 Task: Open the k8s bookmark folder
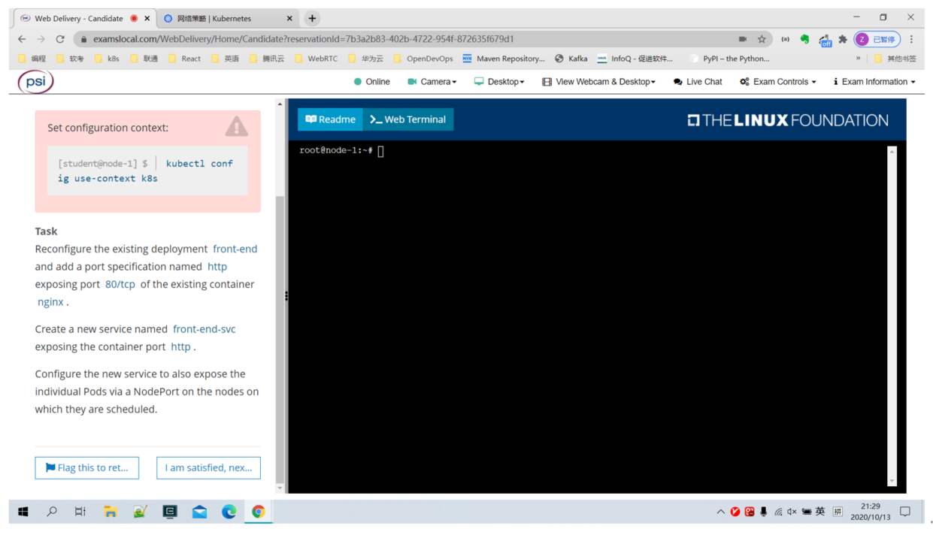106,59
